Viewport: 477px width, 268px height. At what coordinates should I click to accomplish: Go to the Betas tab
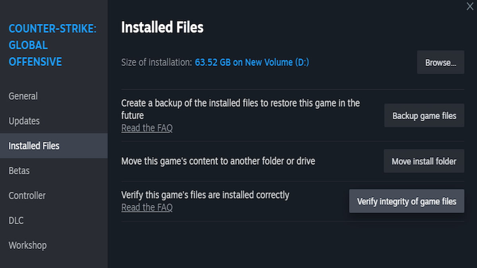pyautogui.click(x=19, y=171)
